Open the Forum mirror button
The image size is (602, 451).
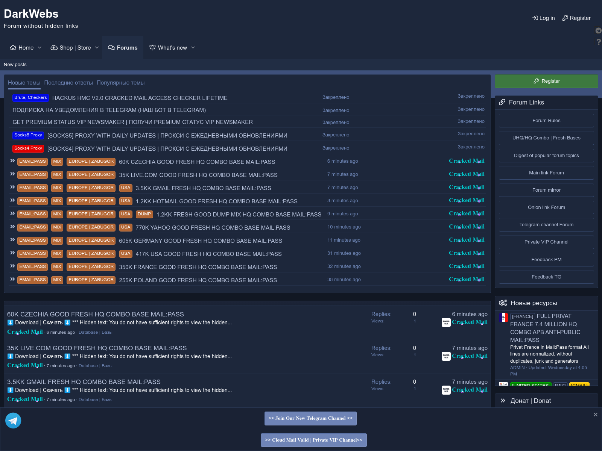coord(546,190)
